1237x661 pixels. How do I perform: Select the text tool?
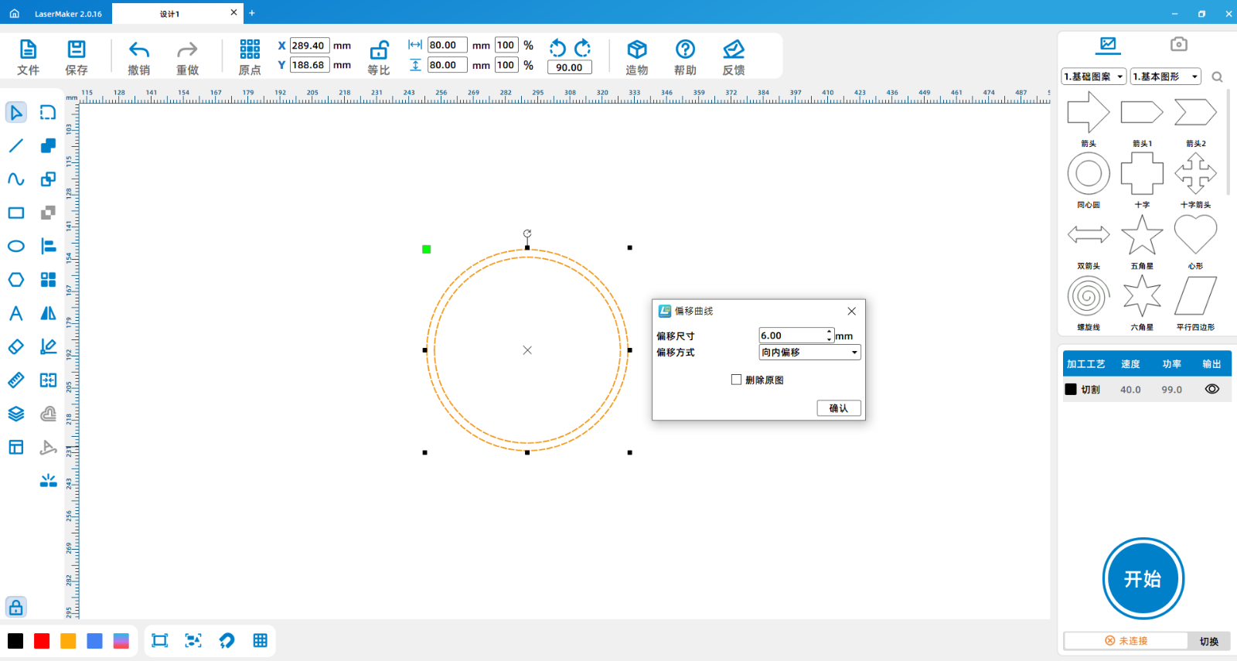[x=16, y=313]
